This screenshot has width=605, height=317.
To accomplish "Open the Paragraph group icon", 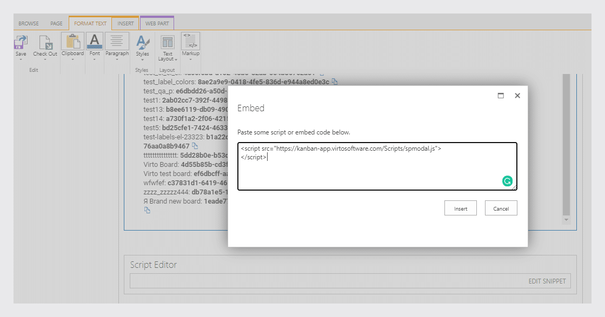I will tap(117, 41).
